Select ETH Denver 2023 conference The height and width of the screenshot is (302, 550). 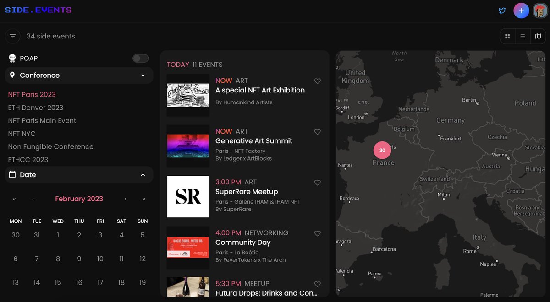(x=36, y=108)
